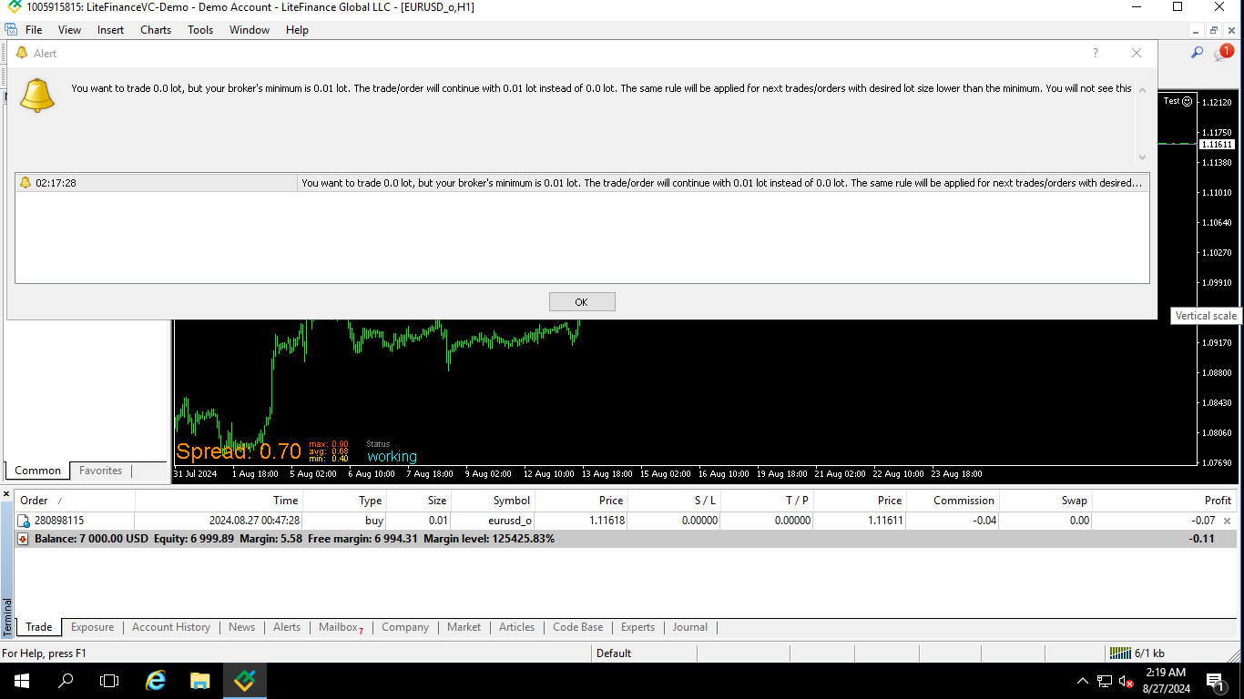1244x699 pixels.
Task: Open the Windows Action Center notifications
Action: pyautogui.click(x=1215, y=681)
